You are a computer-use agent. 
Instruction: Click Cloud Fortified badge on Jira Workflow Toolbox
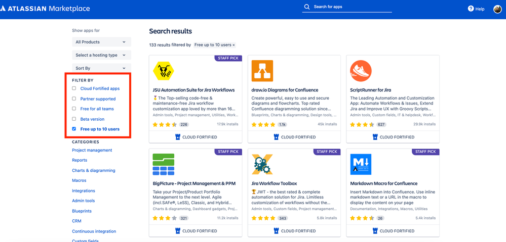coord(294,231)
